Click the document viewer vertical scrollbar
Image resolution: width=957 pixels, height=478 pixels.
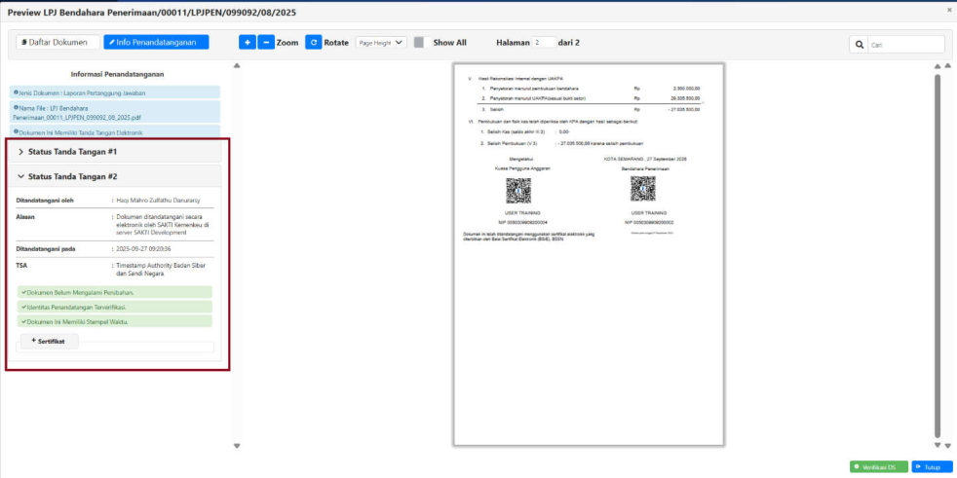(x=937, y=253)
